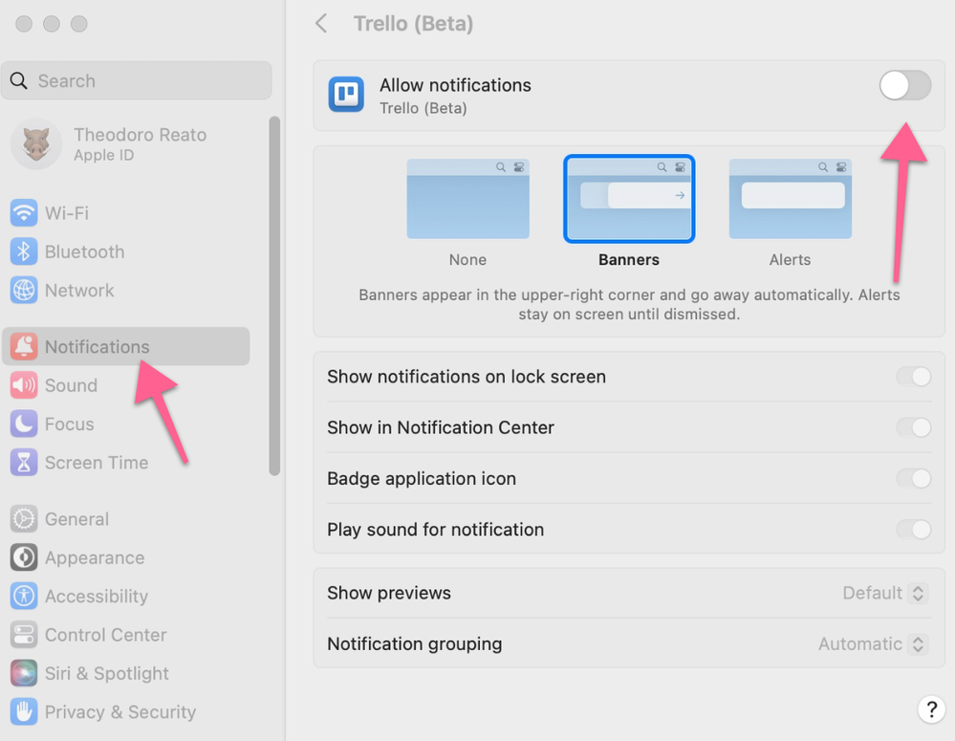Screen dimensions: 955x741
Task: Click the "Notification grouping" label
Action: 415,644
